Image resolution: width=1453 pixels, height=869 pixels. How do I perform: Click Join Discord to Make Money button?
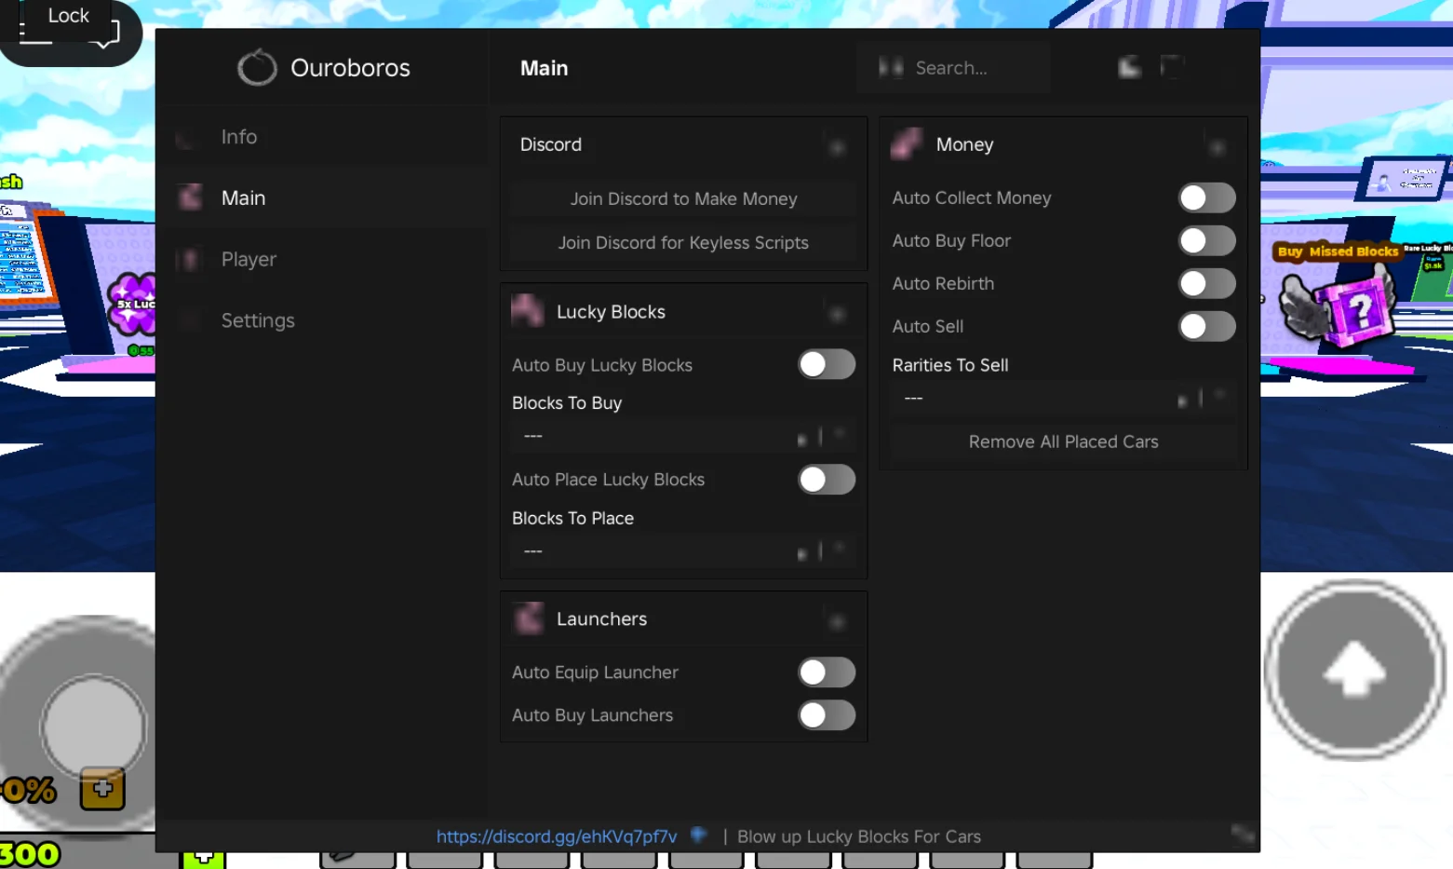point(683,198)
